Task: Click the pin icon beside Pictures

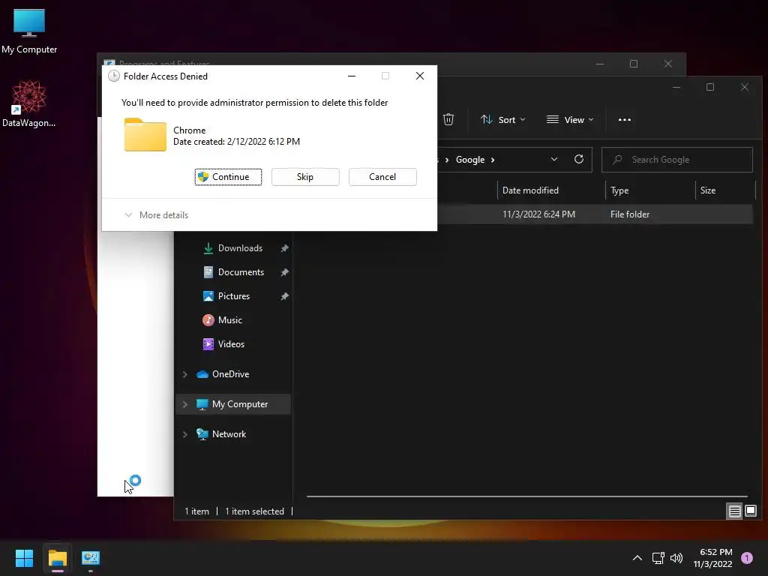Action: 284,296
